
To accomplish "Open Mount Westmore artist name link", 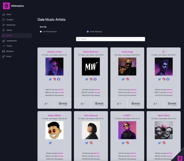I will 91,52.
